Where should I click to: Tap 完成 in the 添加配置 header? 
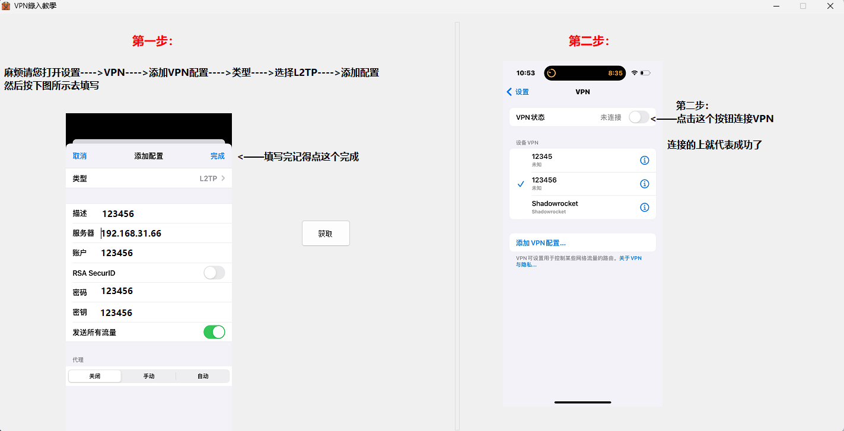coord(218,156)
